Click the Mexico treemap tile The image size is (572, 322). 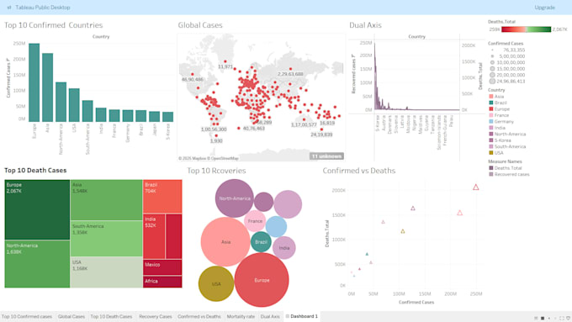coord(162,267)
